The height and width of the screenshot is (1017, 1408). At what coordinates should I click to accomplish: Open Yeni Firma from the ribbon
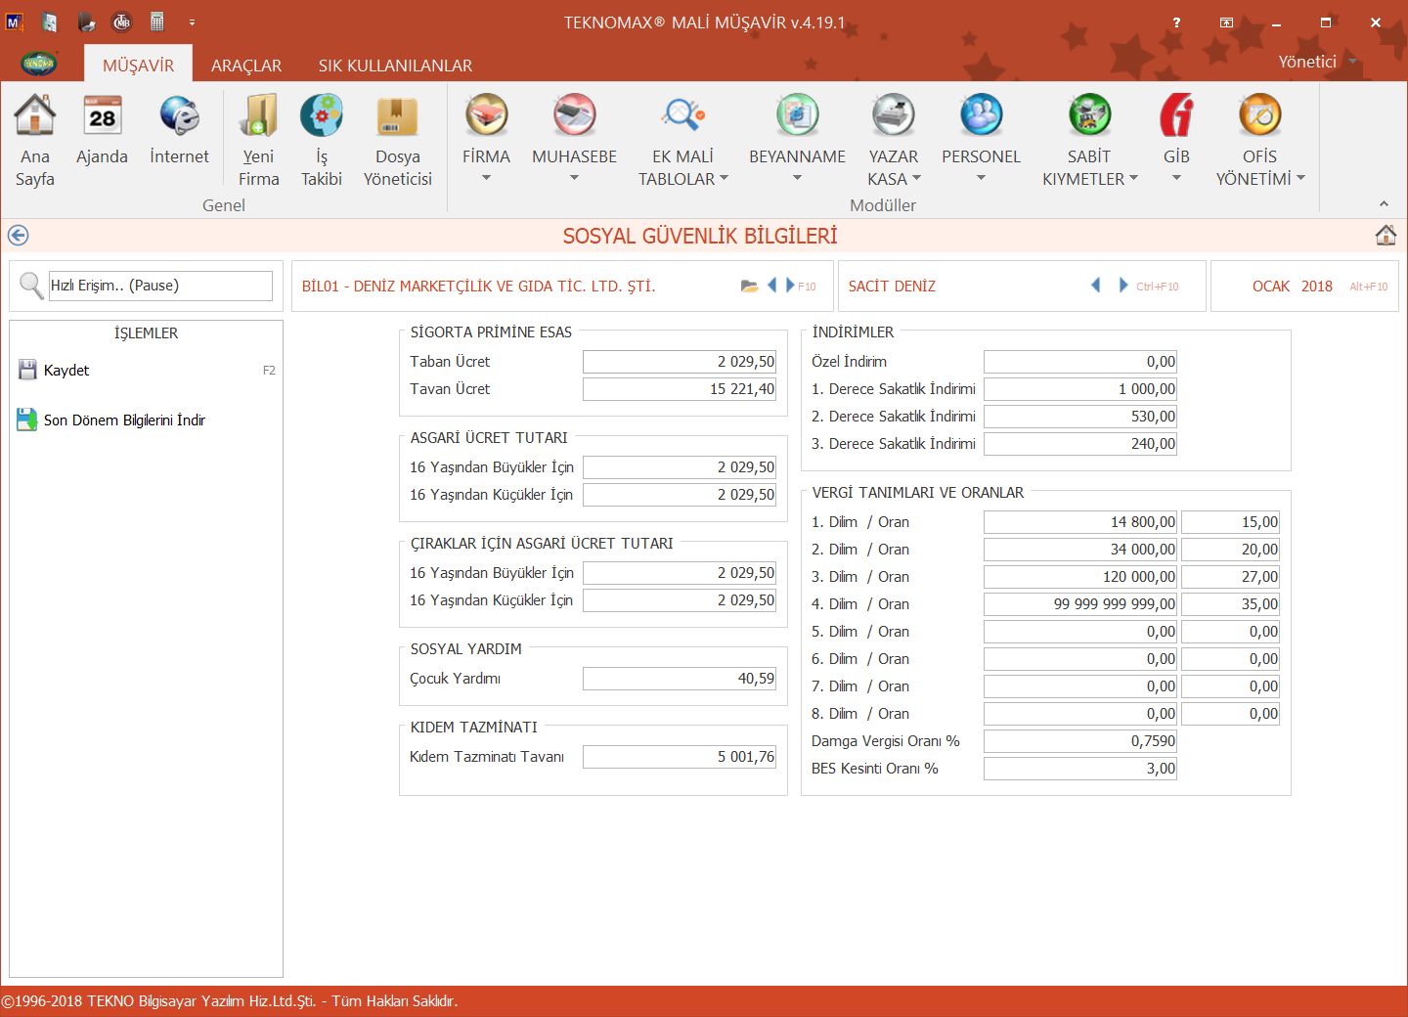click(x=258, y=117)
